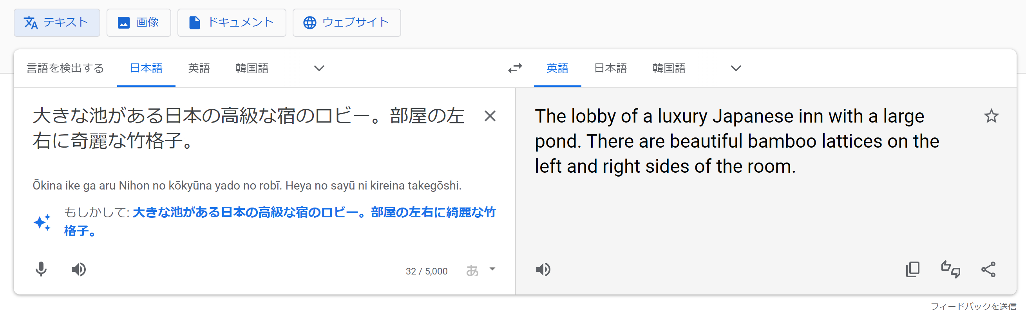Copy the English translation
Viewport: 1026px width, 316px height.
[912, 269]
